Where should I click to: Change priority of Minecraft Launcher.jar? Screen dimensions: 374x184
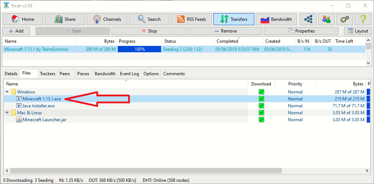[x=295, y=119]
